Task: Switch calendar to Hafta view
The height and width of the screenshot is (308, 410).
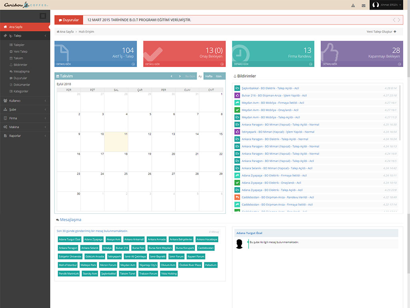Action: (209, 76)
